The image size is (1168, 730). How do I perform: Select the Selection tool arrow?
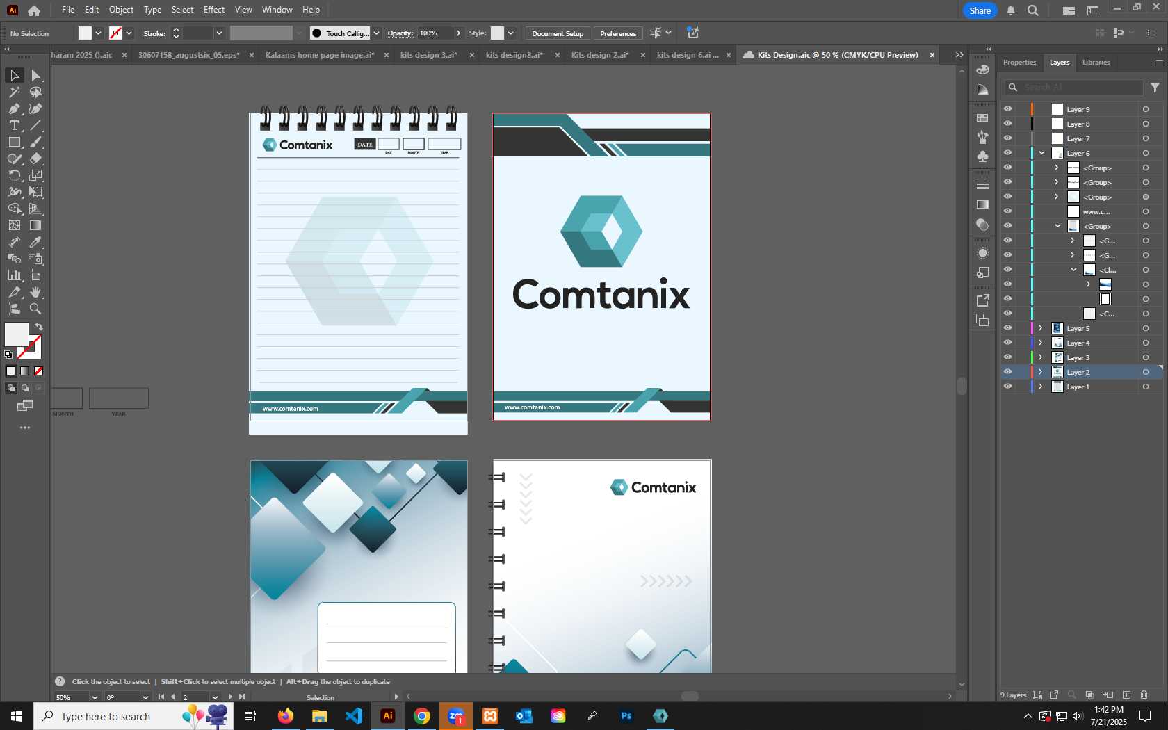14,75
